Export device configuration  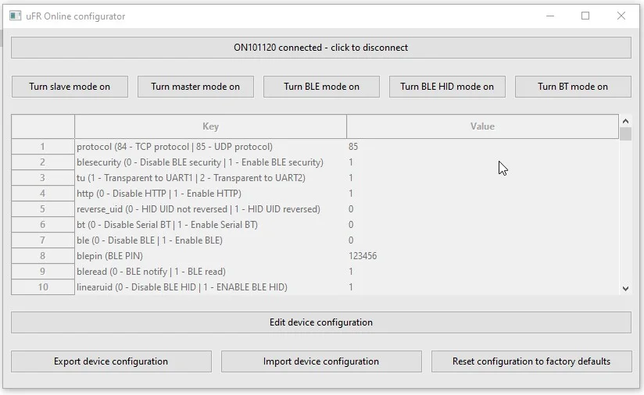click(111, 361)
